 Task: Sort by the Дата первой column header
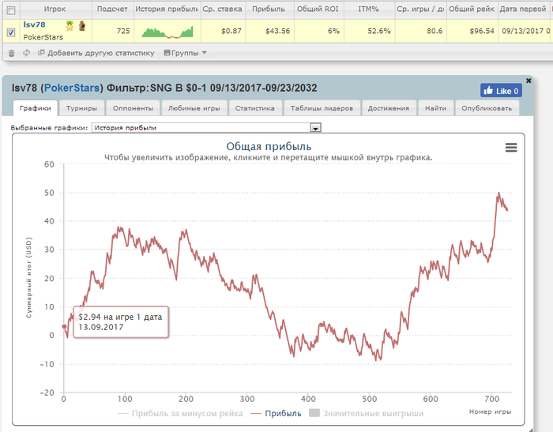point(523,9)
